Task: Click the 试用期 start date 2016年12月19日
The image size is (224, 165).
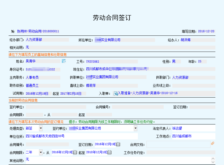Action: pos(37,94)
